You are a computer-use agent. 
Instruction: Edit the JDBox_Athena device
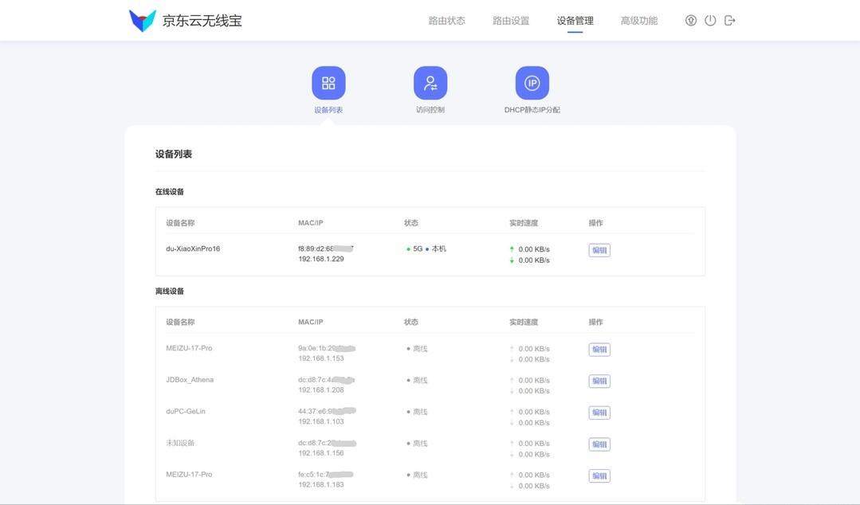[x=599, y=380]
